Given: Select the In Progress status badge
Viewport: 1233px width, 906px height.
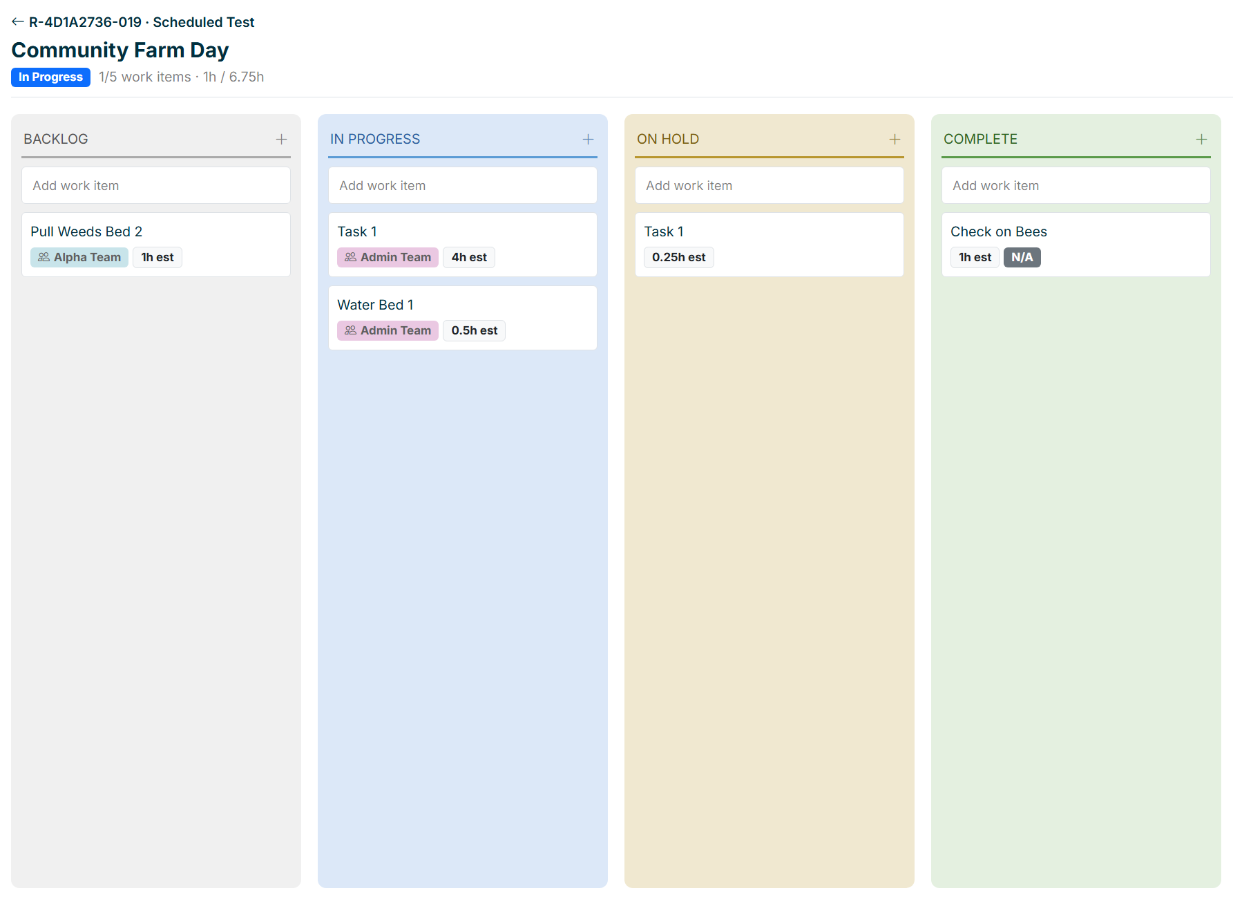Looking at the screenshot, I should click(x=50, y=77).
